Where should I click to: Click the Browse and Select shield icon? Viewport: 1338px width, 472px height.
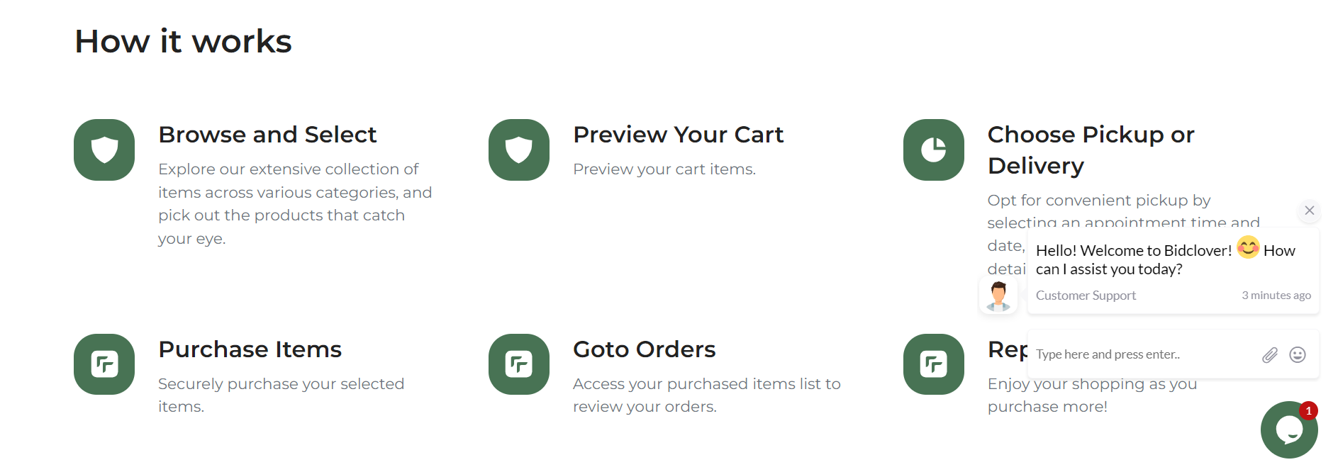104,150
